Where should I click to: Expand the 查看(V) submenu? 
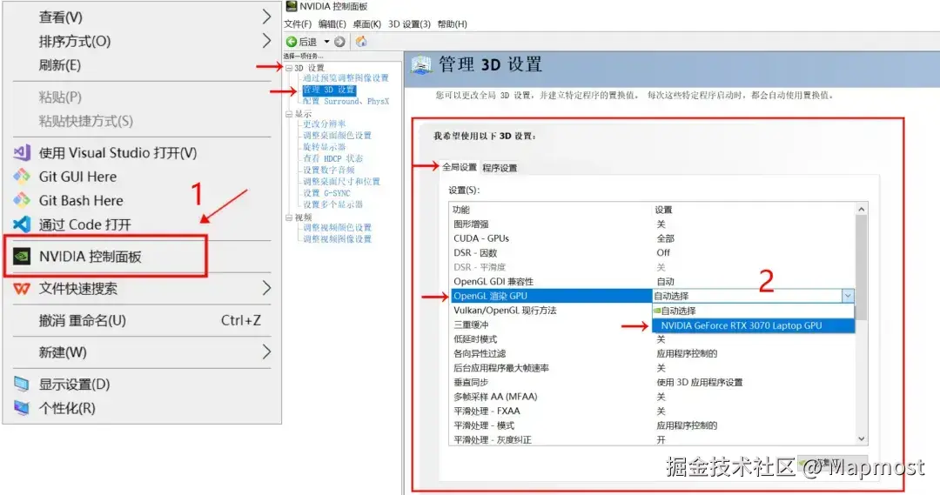pyautogui.click(x=267, y=17)
